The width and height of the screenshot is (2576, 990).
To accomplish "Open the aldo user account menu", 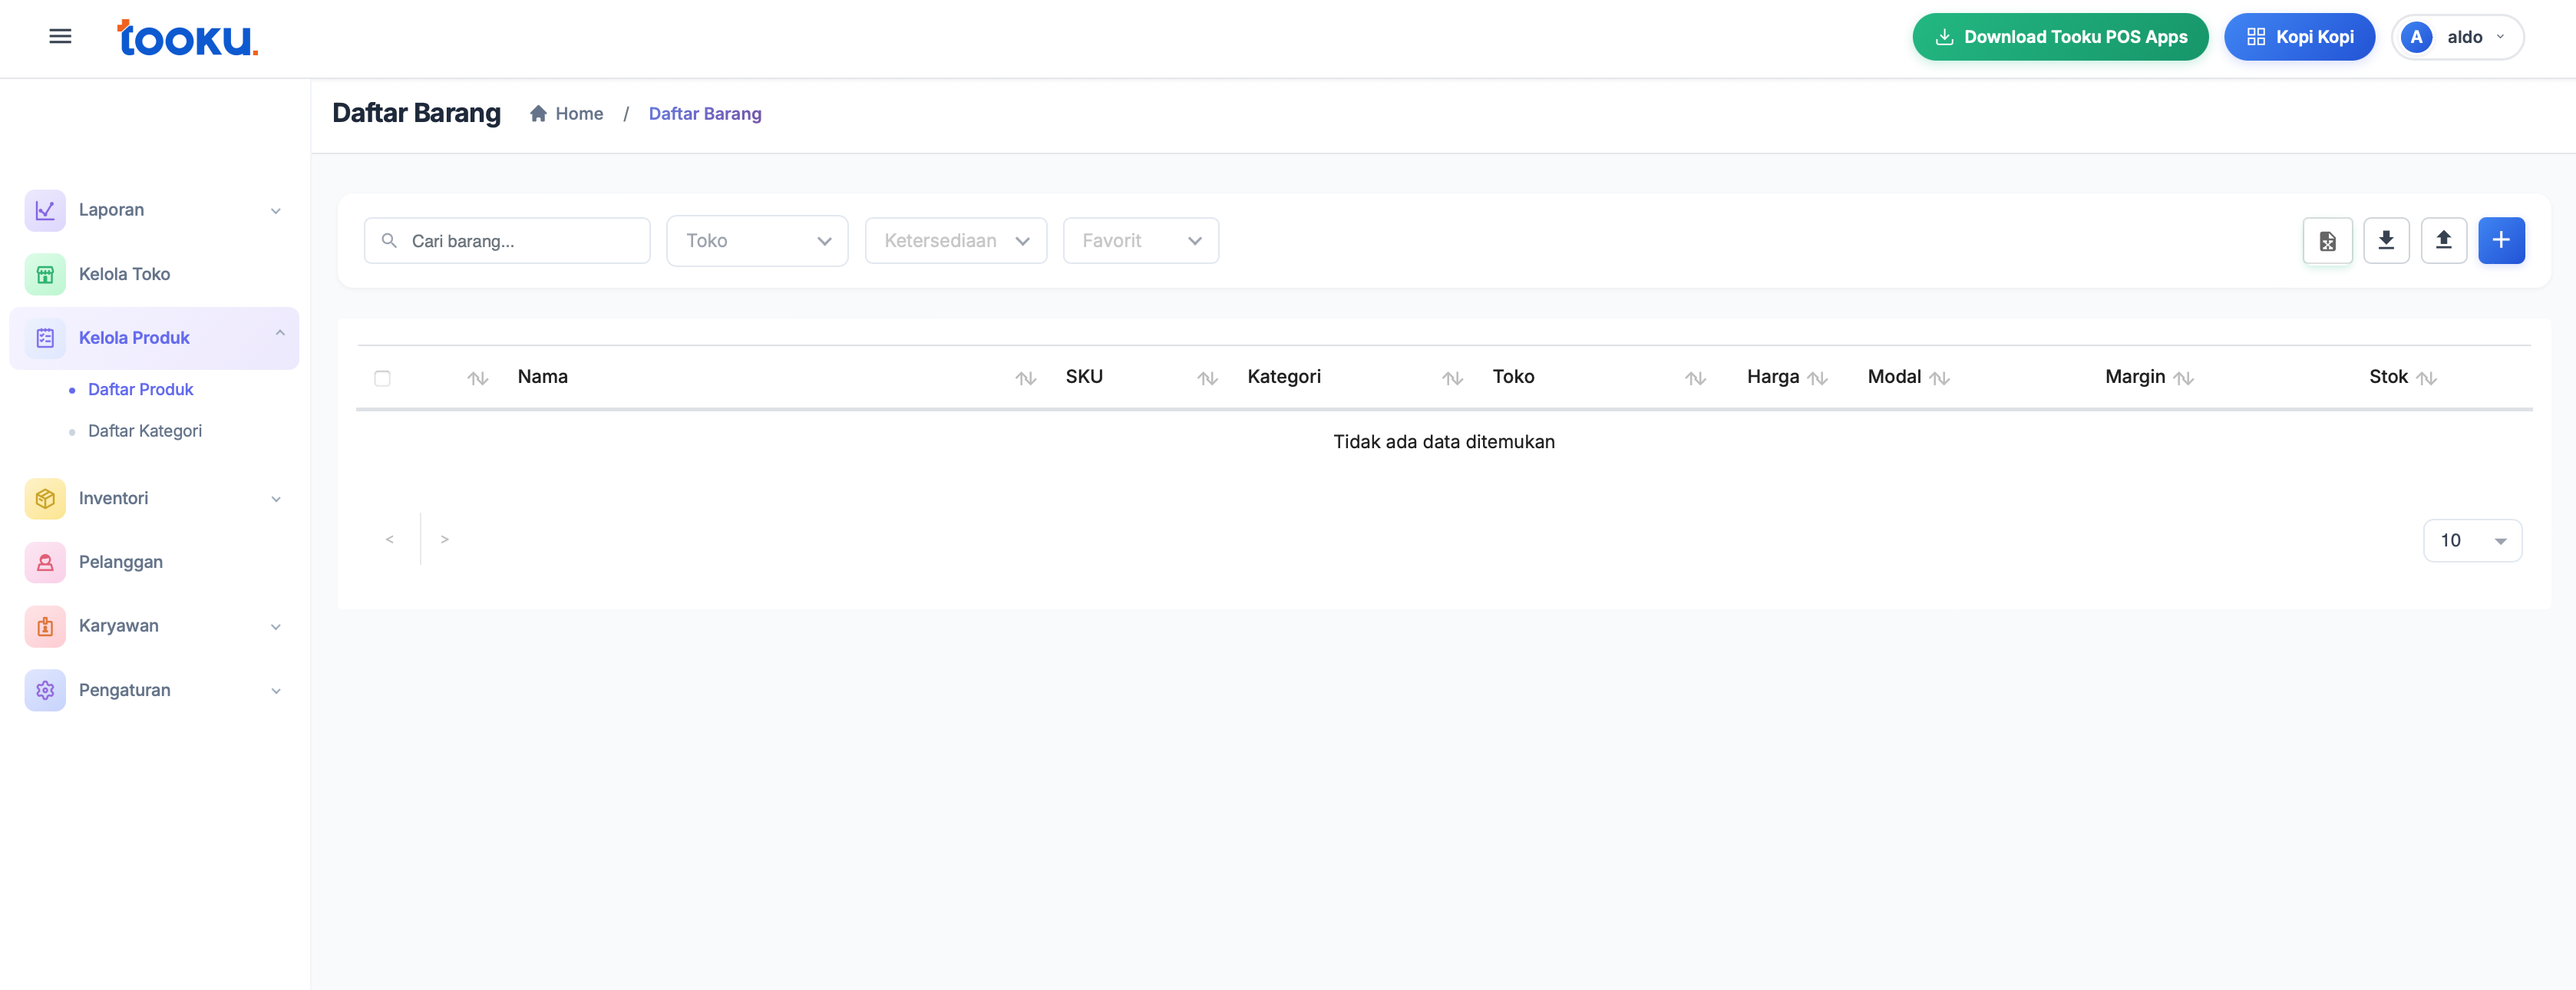I will (x=2457, y=37).
